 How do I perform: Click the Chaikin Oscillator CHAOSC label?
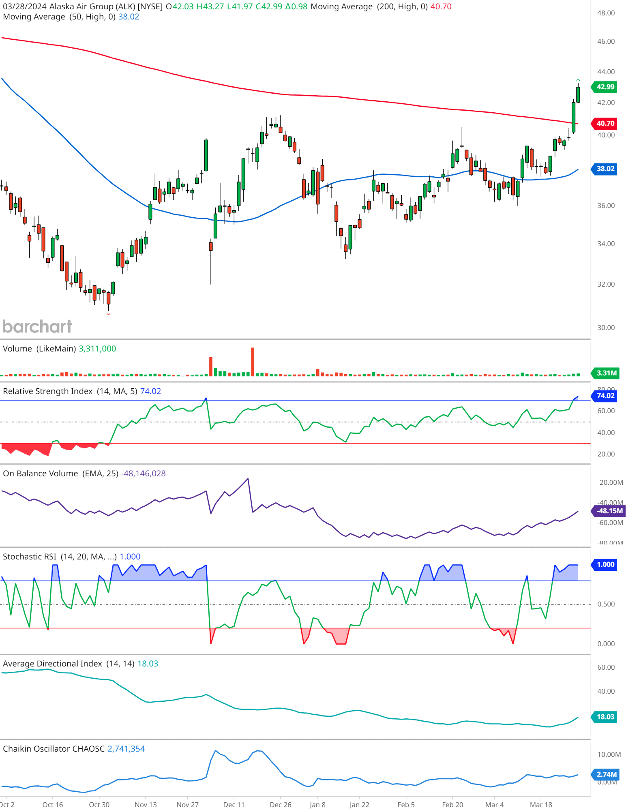[54, 749]
